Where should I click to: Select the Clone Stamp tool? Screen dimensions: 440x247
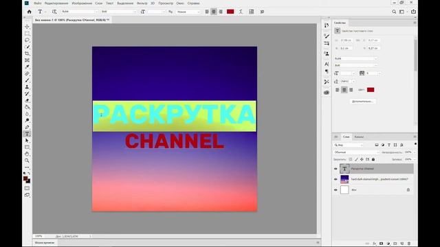click(x=27, y=87)
